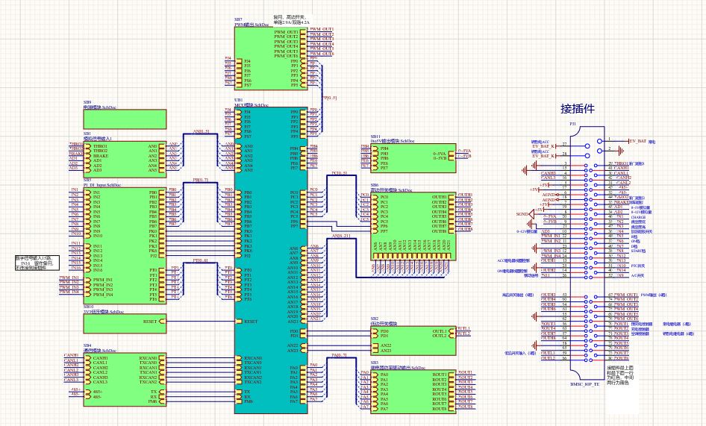Select the empty SB9 power module block

125,119
